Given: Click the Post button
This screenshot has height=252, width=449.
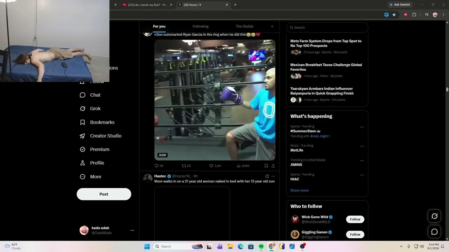Looking at the screenshot, I should (x=104, y=194).
